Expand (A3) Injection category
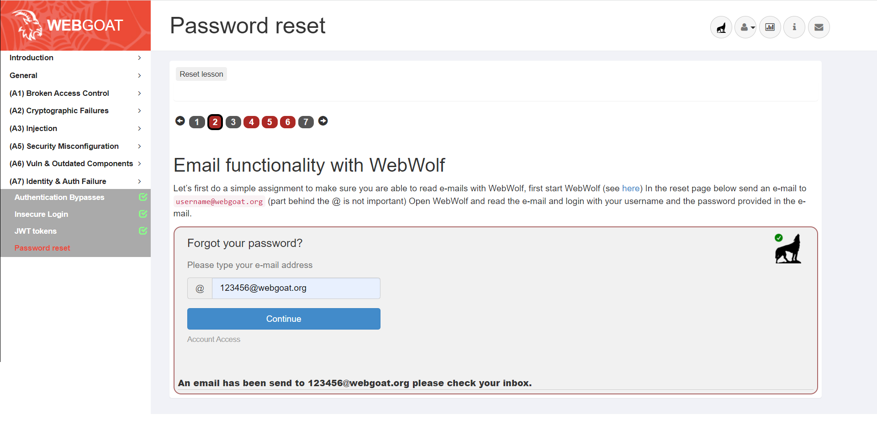The image size is (877, 430). pos(75,128)
